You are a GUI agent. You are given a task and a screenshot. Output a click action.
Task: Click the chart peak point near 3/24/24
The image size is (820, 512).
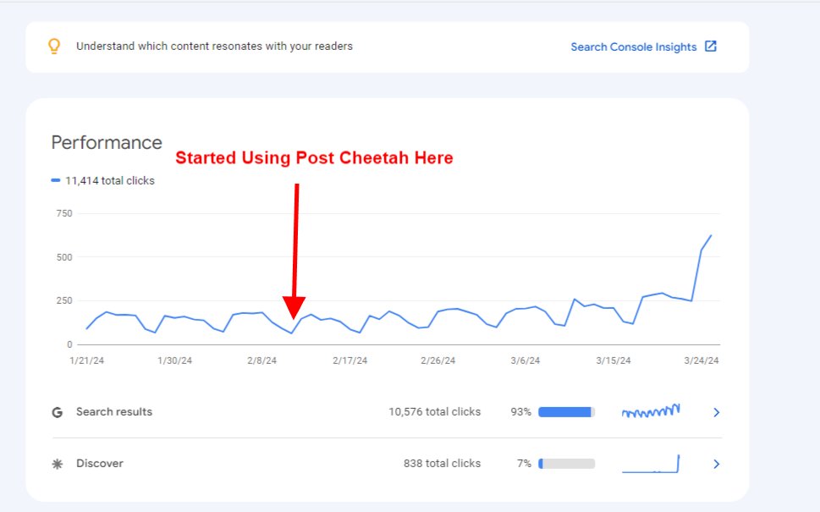coord(711,235)
